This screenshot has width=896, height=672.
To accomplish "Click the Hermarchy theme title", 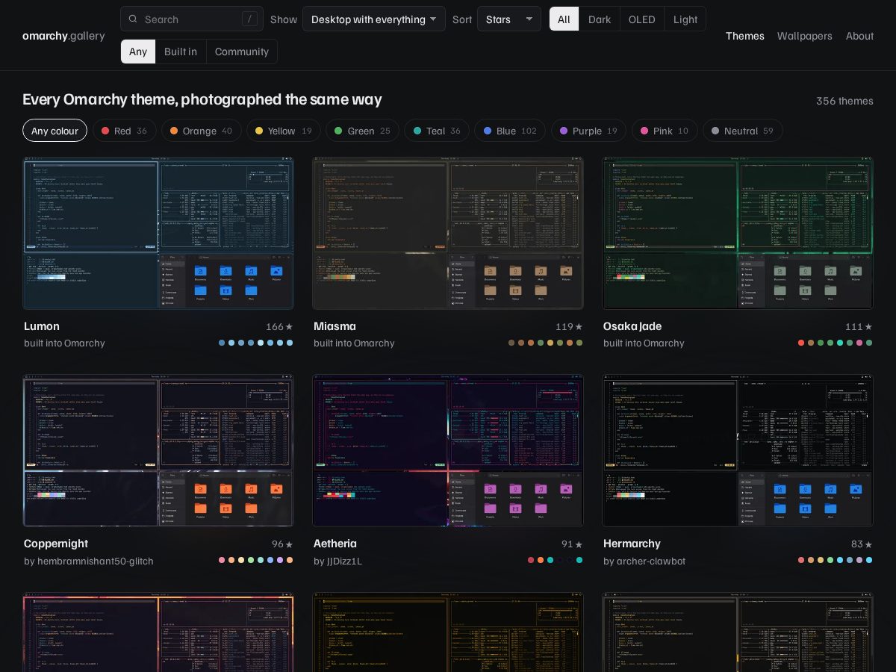I will 632,544.
